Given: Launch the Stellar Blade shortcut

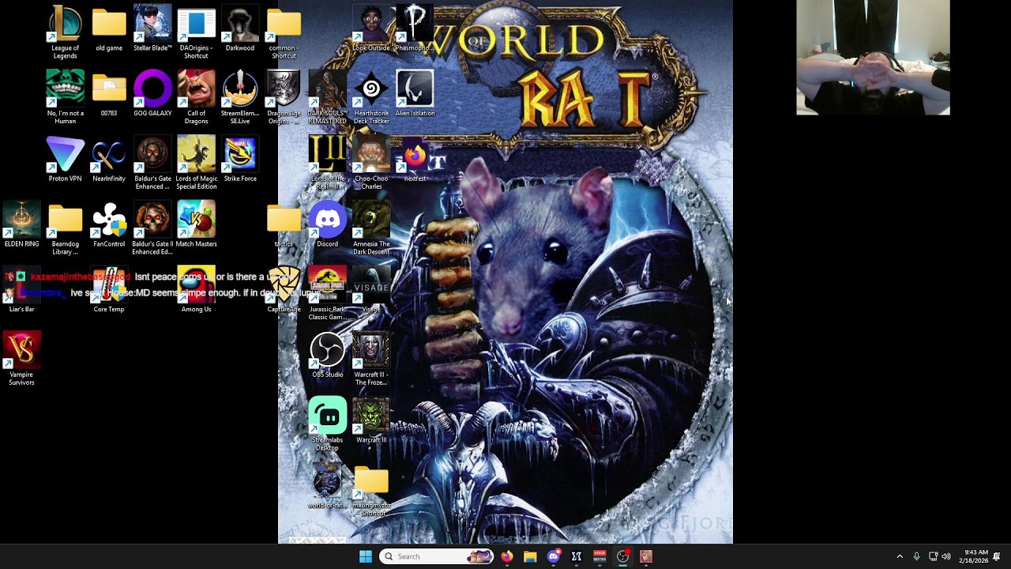Looking at the screenshot, I should tap(152, 28).
